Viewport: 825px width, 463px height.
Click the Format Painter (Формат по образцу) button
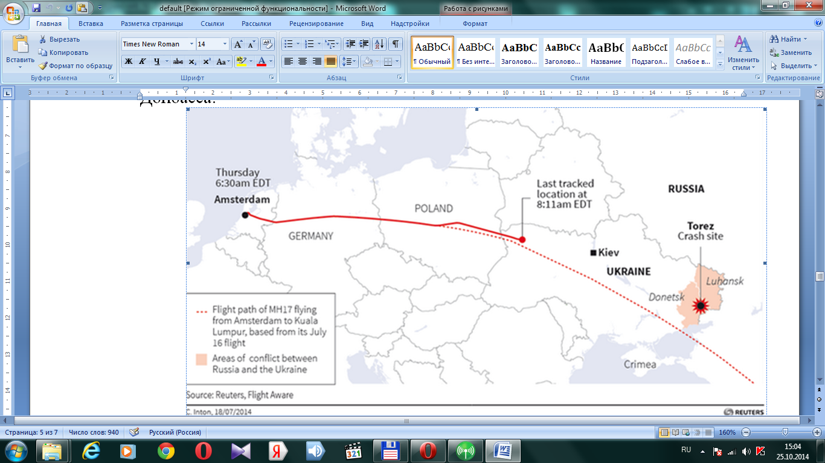75,66
